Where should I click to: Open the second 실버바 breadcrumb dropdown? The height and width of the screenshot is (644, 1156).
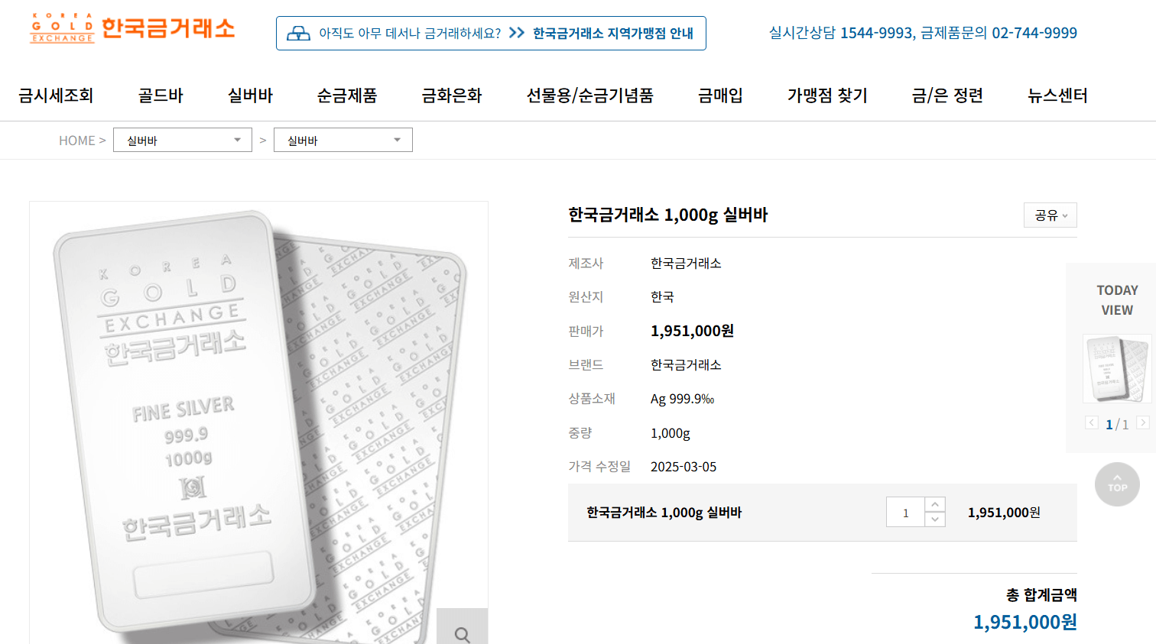pos(343,140)
